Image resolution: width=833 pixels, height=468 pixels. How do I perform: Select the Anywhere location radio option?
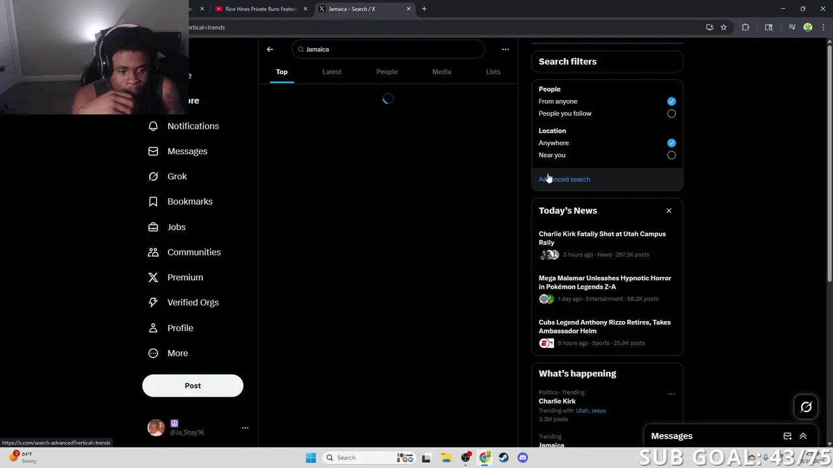pyautogui.click(x=671, y=143)
